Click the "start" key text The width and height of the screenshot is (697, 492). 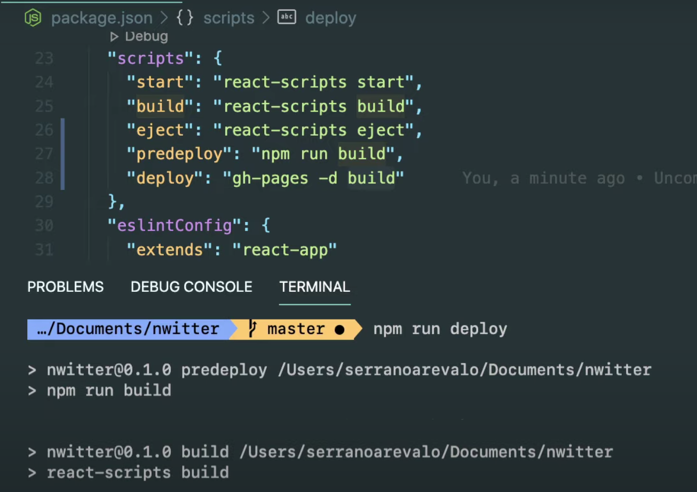point(160,82)
